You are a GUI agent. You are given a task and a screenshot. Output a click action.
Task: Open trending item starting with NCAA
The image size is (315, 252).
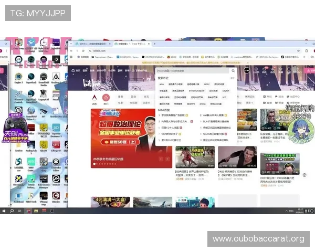click(214, 134)
